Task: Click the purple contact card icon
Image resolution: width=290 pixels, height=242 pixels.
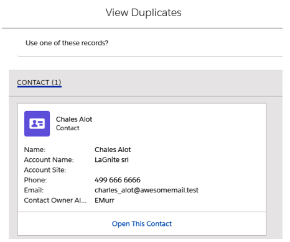Action: [37, 123]
